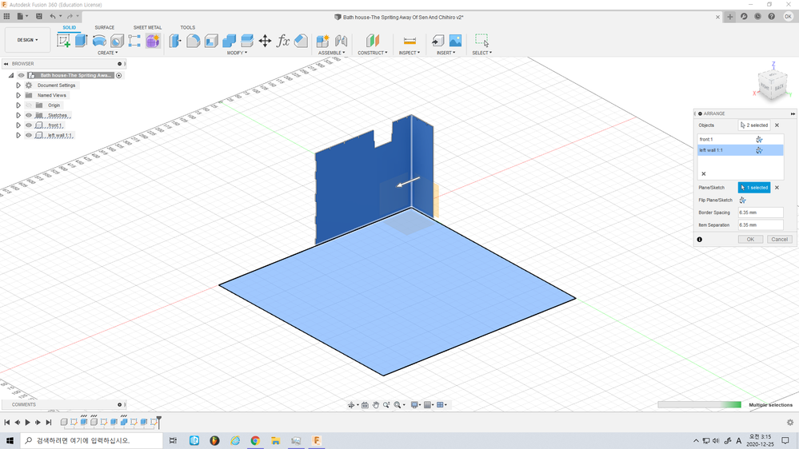Click the Item Separation input field
Screen dimensions: 799x449
click(x=761, y=224)
